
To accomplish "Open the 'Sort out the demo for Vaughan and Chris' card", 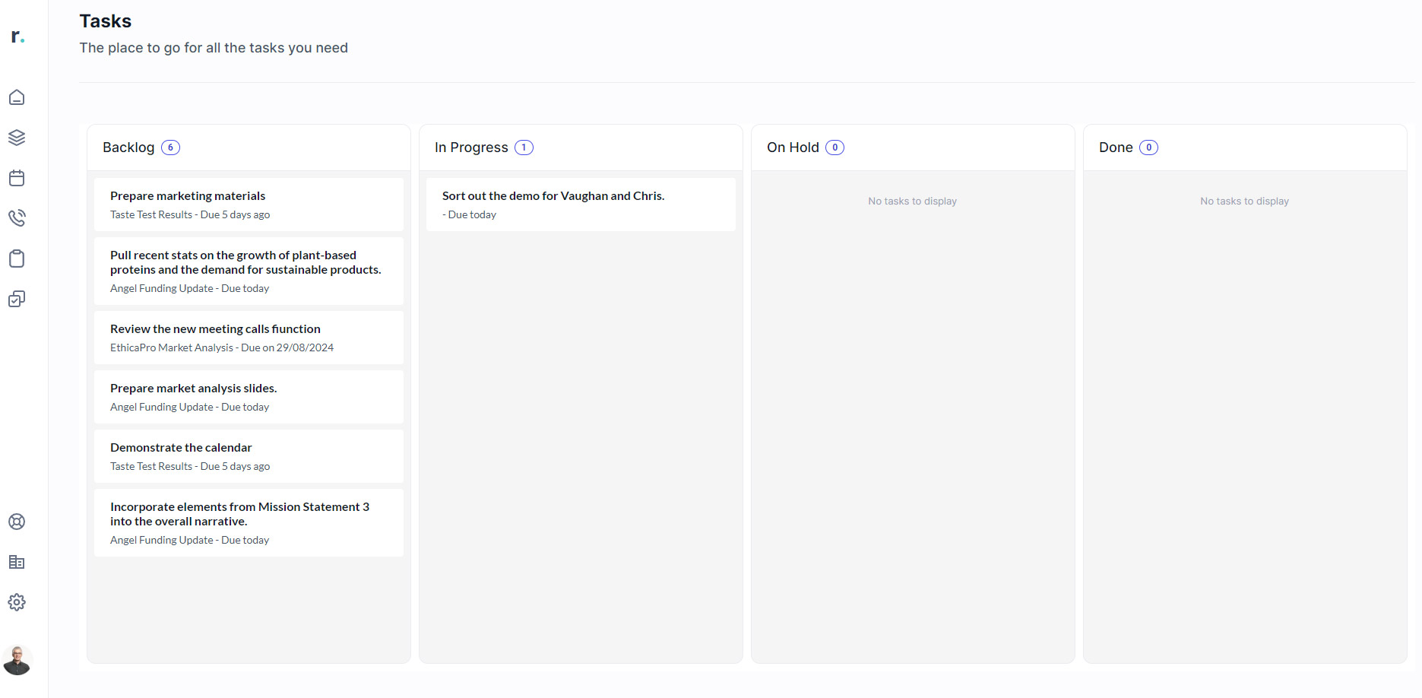I will point(580,204).
